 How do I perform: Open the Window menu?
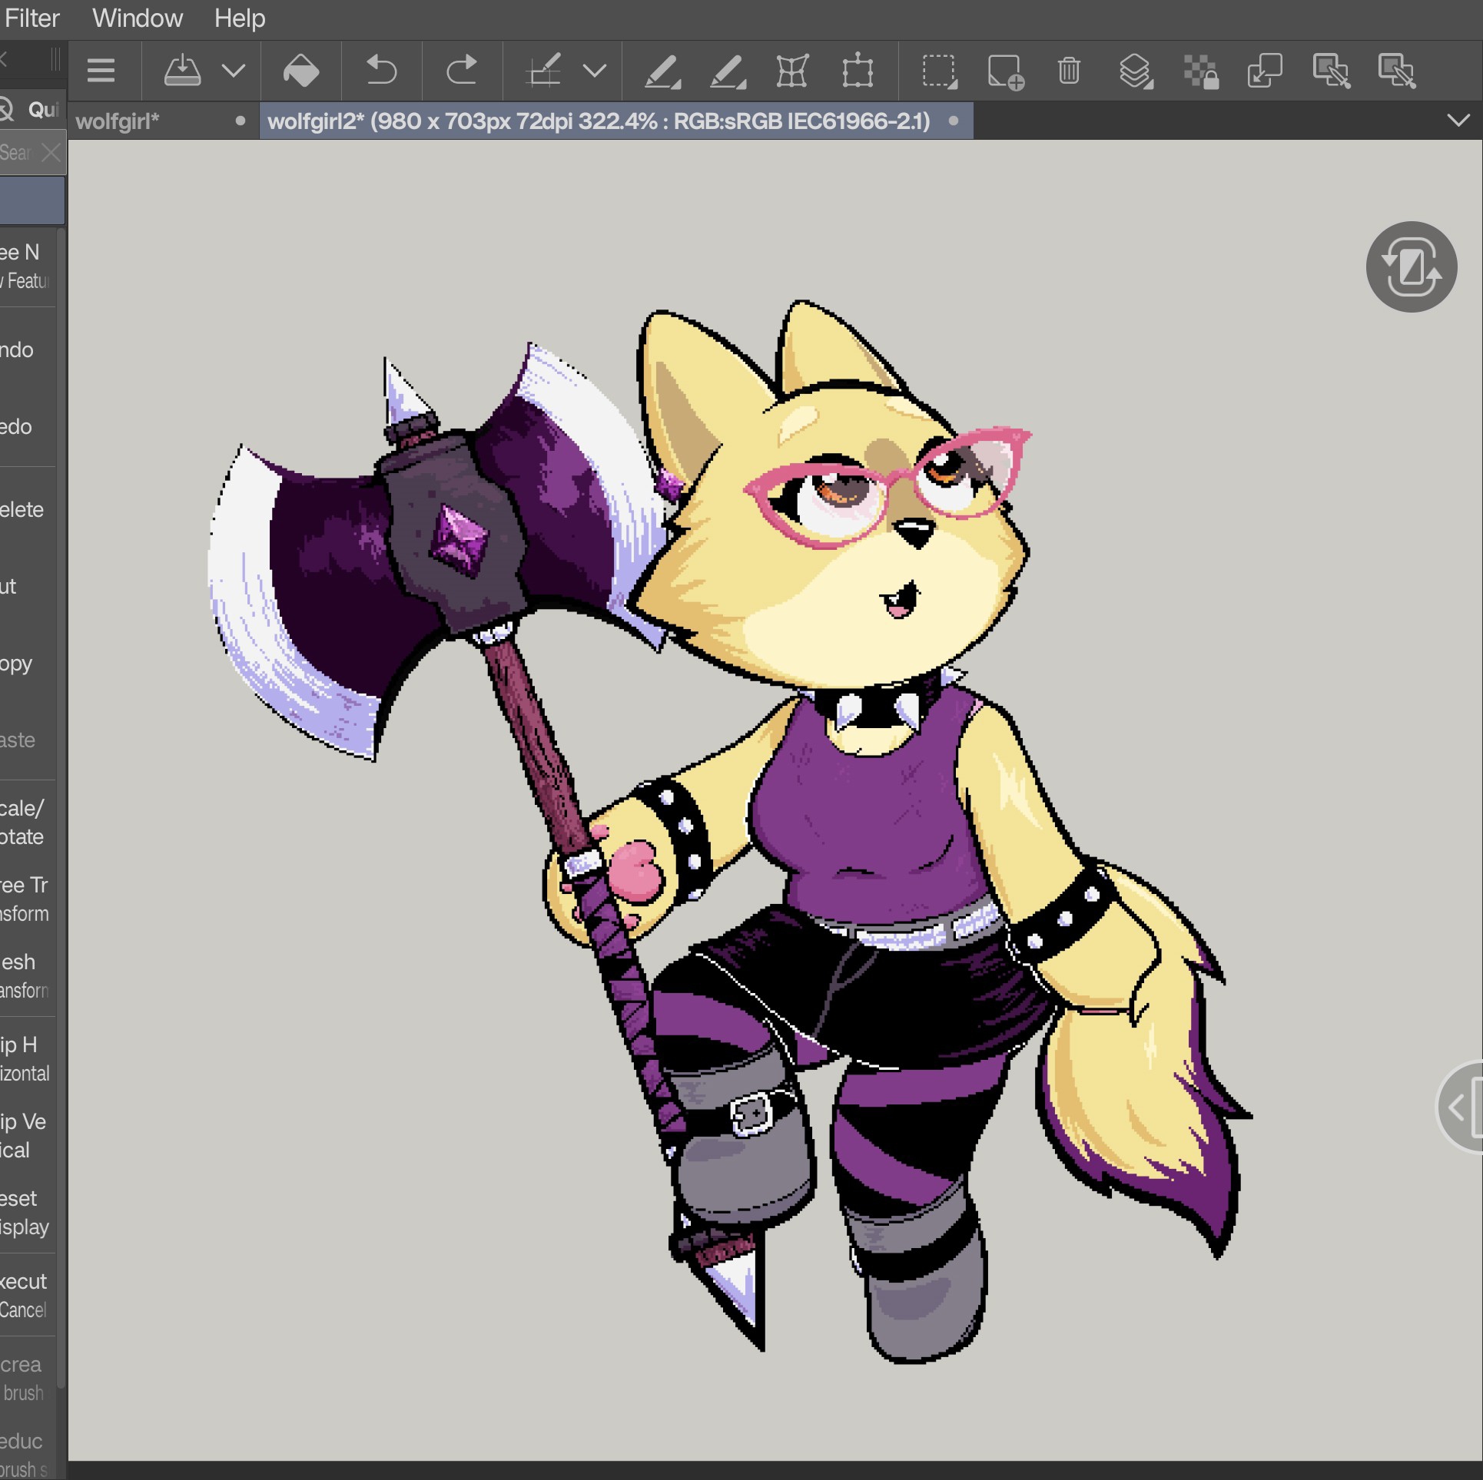click(138, 18)
